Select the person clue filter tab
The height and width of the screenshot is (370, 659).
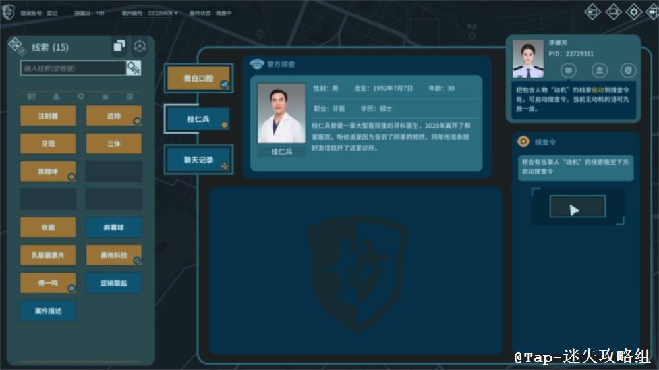coord(56,97)
